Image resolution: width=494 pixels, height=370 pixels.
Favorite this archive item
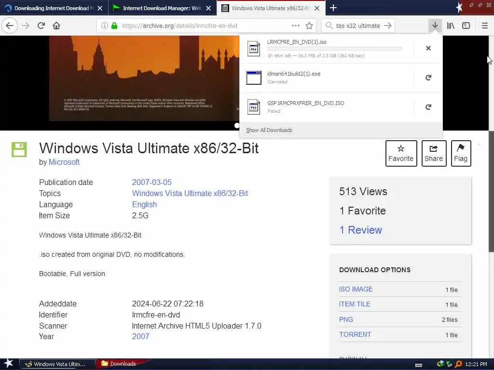tap(401, 153)
